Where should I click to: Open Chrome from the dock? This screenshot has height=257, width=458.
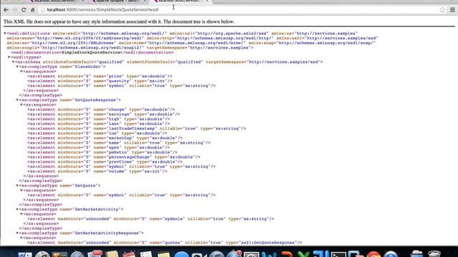374,254
